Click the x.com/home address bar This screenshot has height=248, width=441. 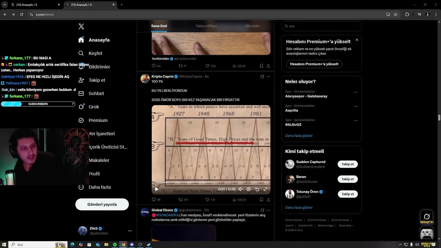[x=207, y=14]
